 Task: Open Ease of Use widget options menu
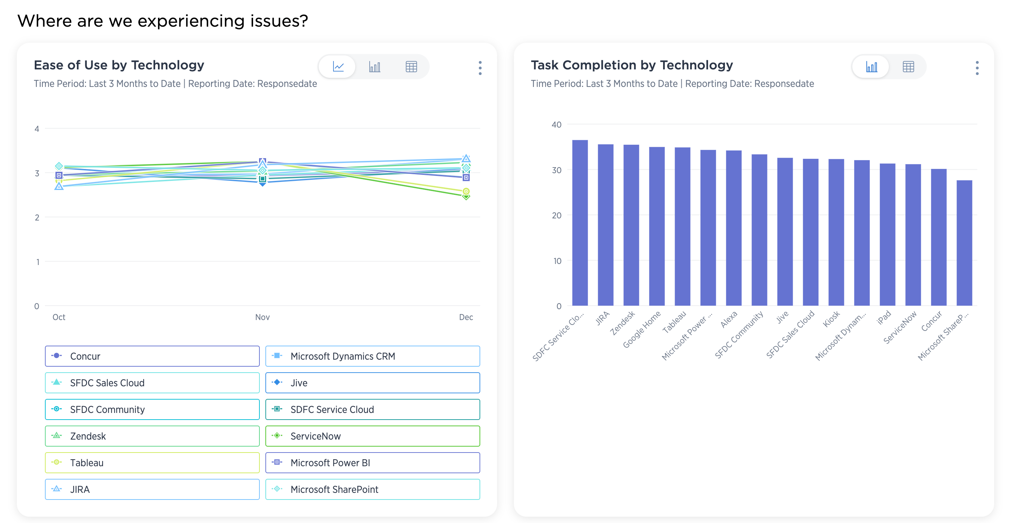[480, 68]
